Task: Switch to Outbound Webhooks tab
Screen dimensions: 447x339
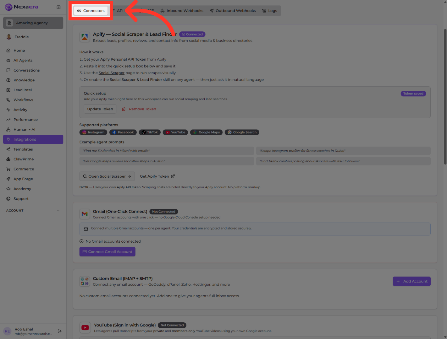Action: [233, 11]
